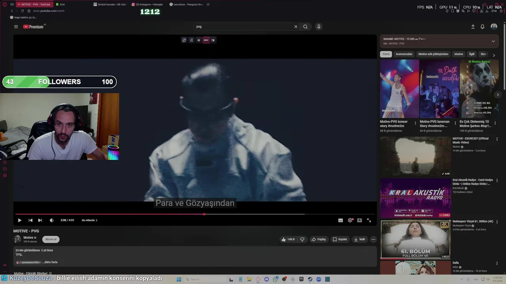This screenshot has height=284, width=506.
Task: Run search with magnifier icon
Action: tap(305, 27)
